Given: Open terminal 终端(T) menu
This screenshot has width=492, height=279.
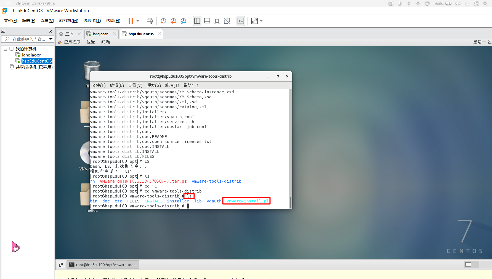Looking at the screenshot, I should click(x=172, y=85).
